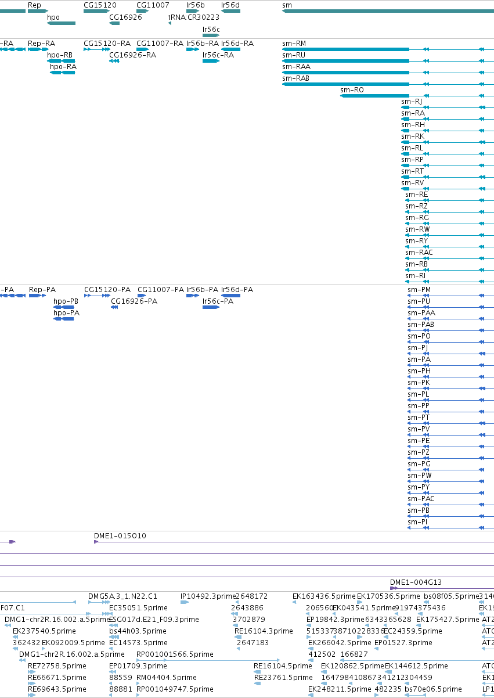The height and width of the screenshot is (698, 494).
Task: Select the CG16926-RA transcript
Action: coord(114,61)
